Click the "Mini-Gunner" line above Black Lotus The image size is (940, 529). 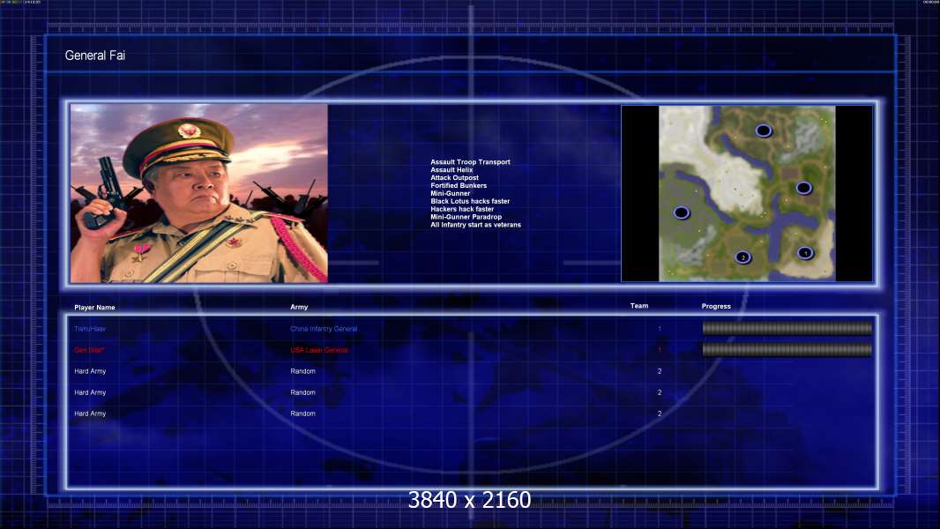click(x=451, y=193)
